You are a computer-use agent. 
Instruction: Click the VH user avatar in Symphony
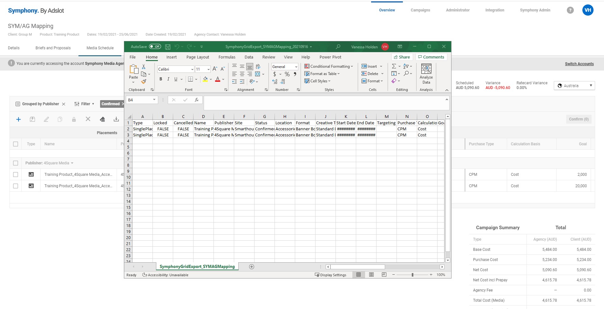click(x=588, y=10)
